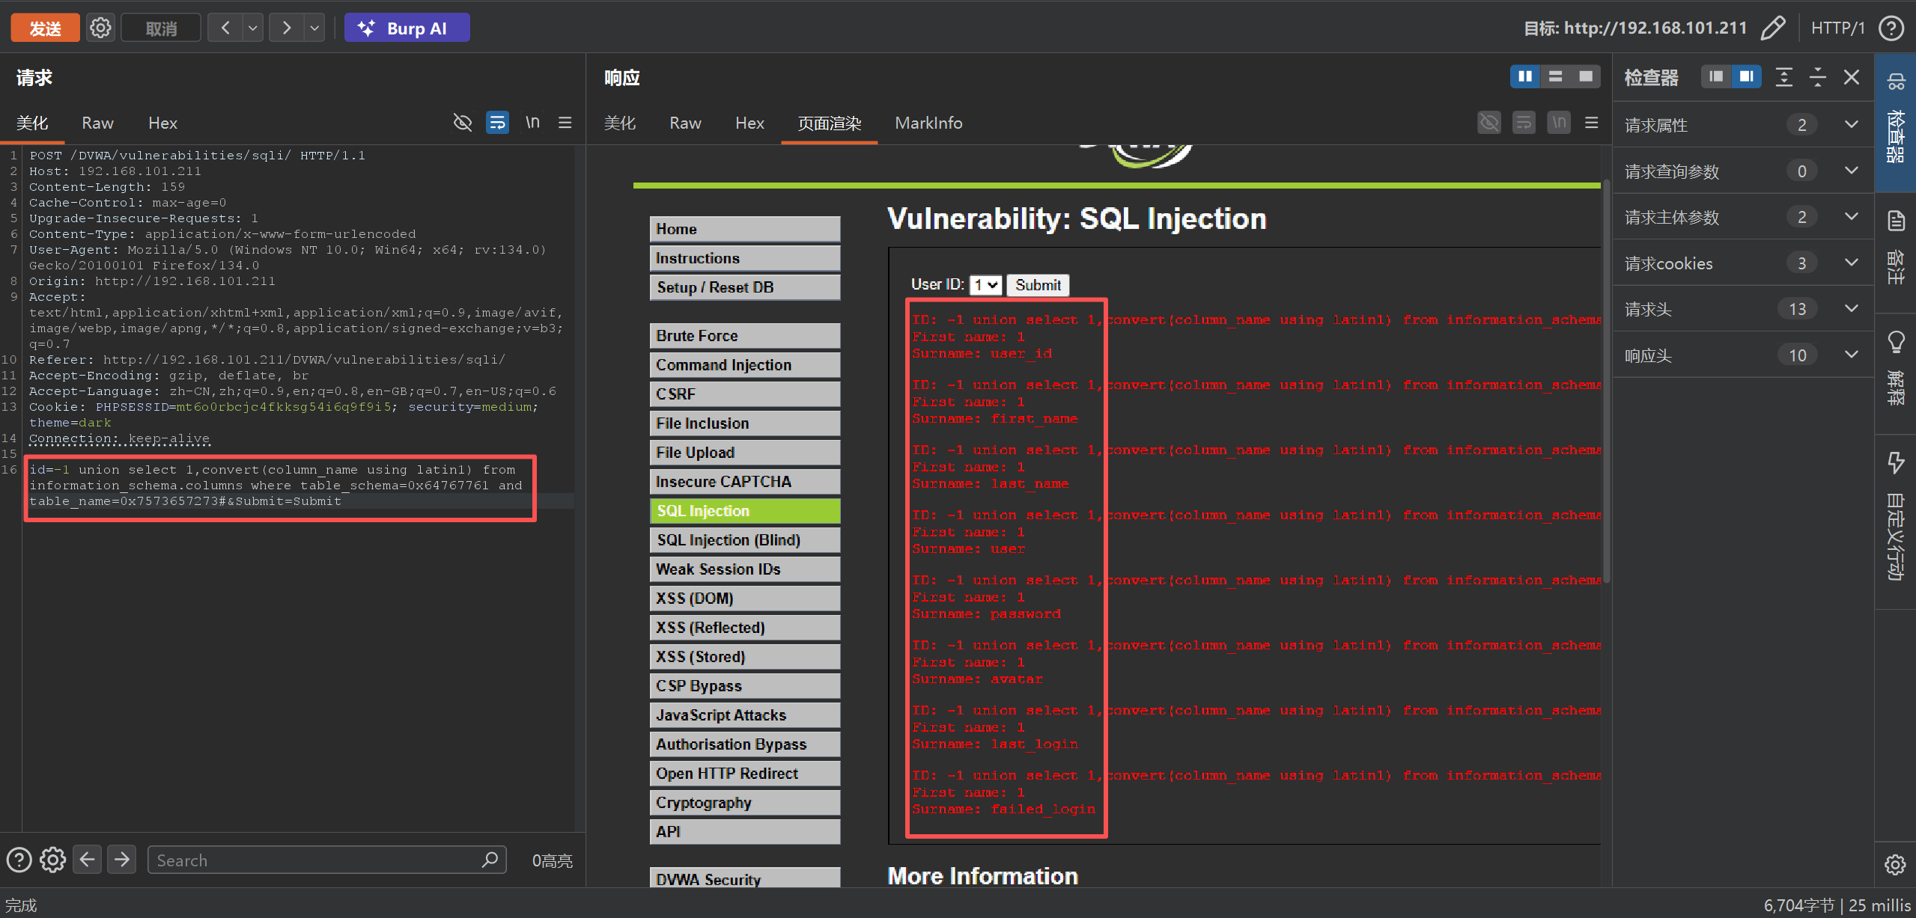Toggle line wrap in response pane
Screen dimensions: 1916x918
click(1524, 123)
